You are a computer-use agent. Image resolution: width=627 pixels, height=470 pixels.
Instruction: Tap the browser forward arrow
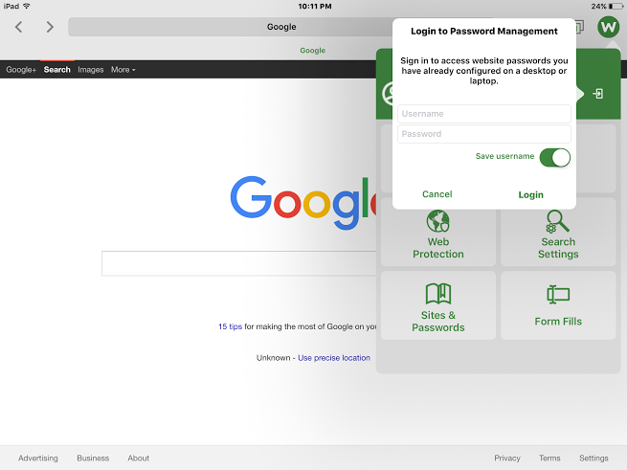coord(49,27)
